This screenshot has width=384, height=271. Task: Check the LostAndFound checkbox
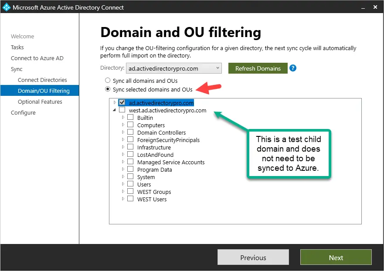pyautogui.click(x=130, y=154)
